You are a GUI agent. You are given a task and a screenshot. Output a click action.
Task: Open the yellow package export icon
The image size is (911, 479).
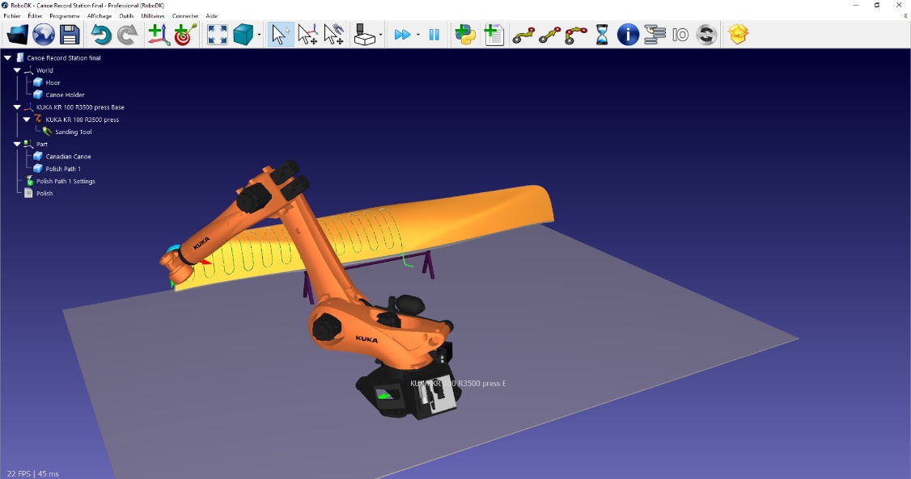coord(738,35)
